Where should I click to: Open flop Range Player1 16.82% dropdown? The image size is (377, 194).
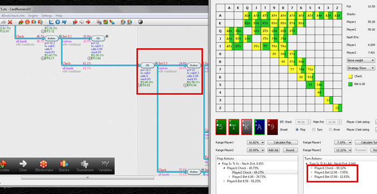click(x=255, y=142)
